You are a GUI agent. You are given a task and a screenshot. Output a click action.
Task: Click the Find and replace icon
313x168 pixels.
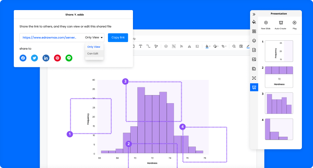coord(241,46)
